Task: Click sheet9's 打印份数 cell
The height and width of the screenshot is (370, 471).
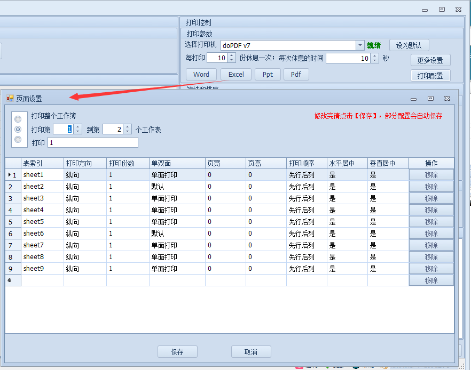Action: [x=128, y=268]
